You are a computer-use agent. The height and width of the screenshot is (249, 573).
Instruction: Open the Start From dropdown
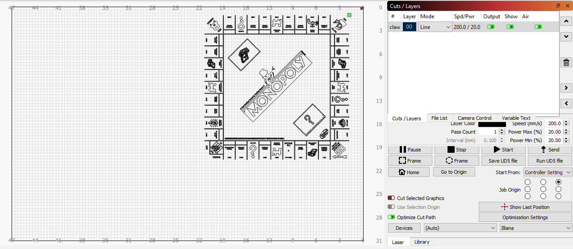tap(548, 172)
